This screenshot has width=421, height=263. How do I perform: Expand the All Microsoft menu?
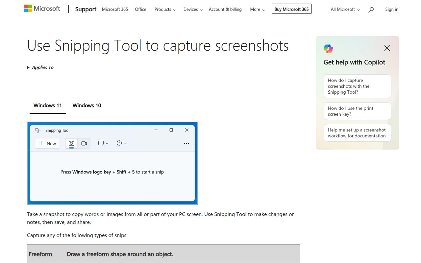pyautogui.click(x=345, y=10)
